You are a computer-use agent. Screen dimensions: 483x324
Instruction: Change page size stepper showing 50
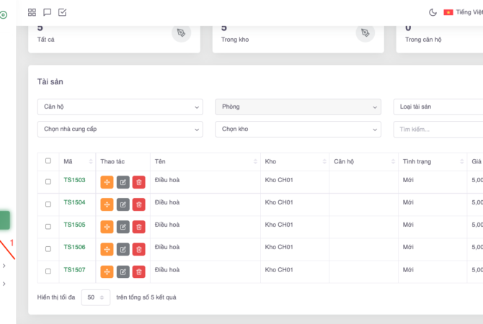[x=96, y=297]
